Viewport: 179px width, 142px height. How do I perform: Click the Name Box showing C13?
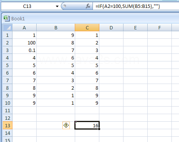pyautogui.click(x=27, y=6)
